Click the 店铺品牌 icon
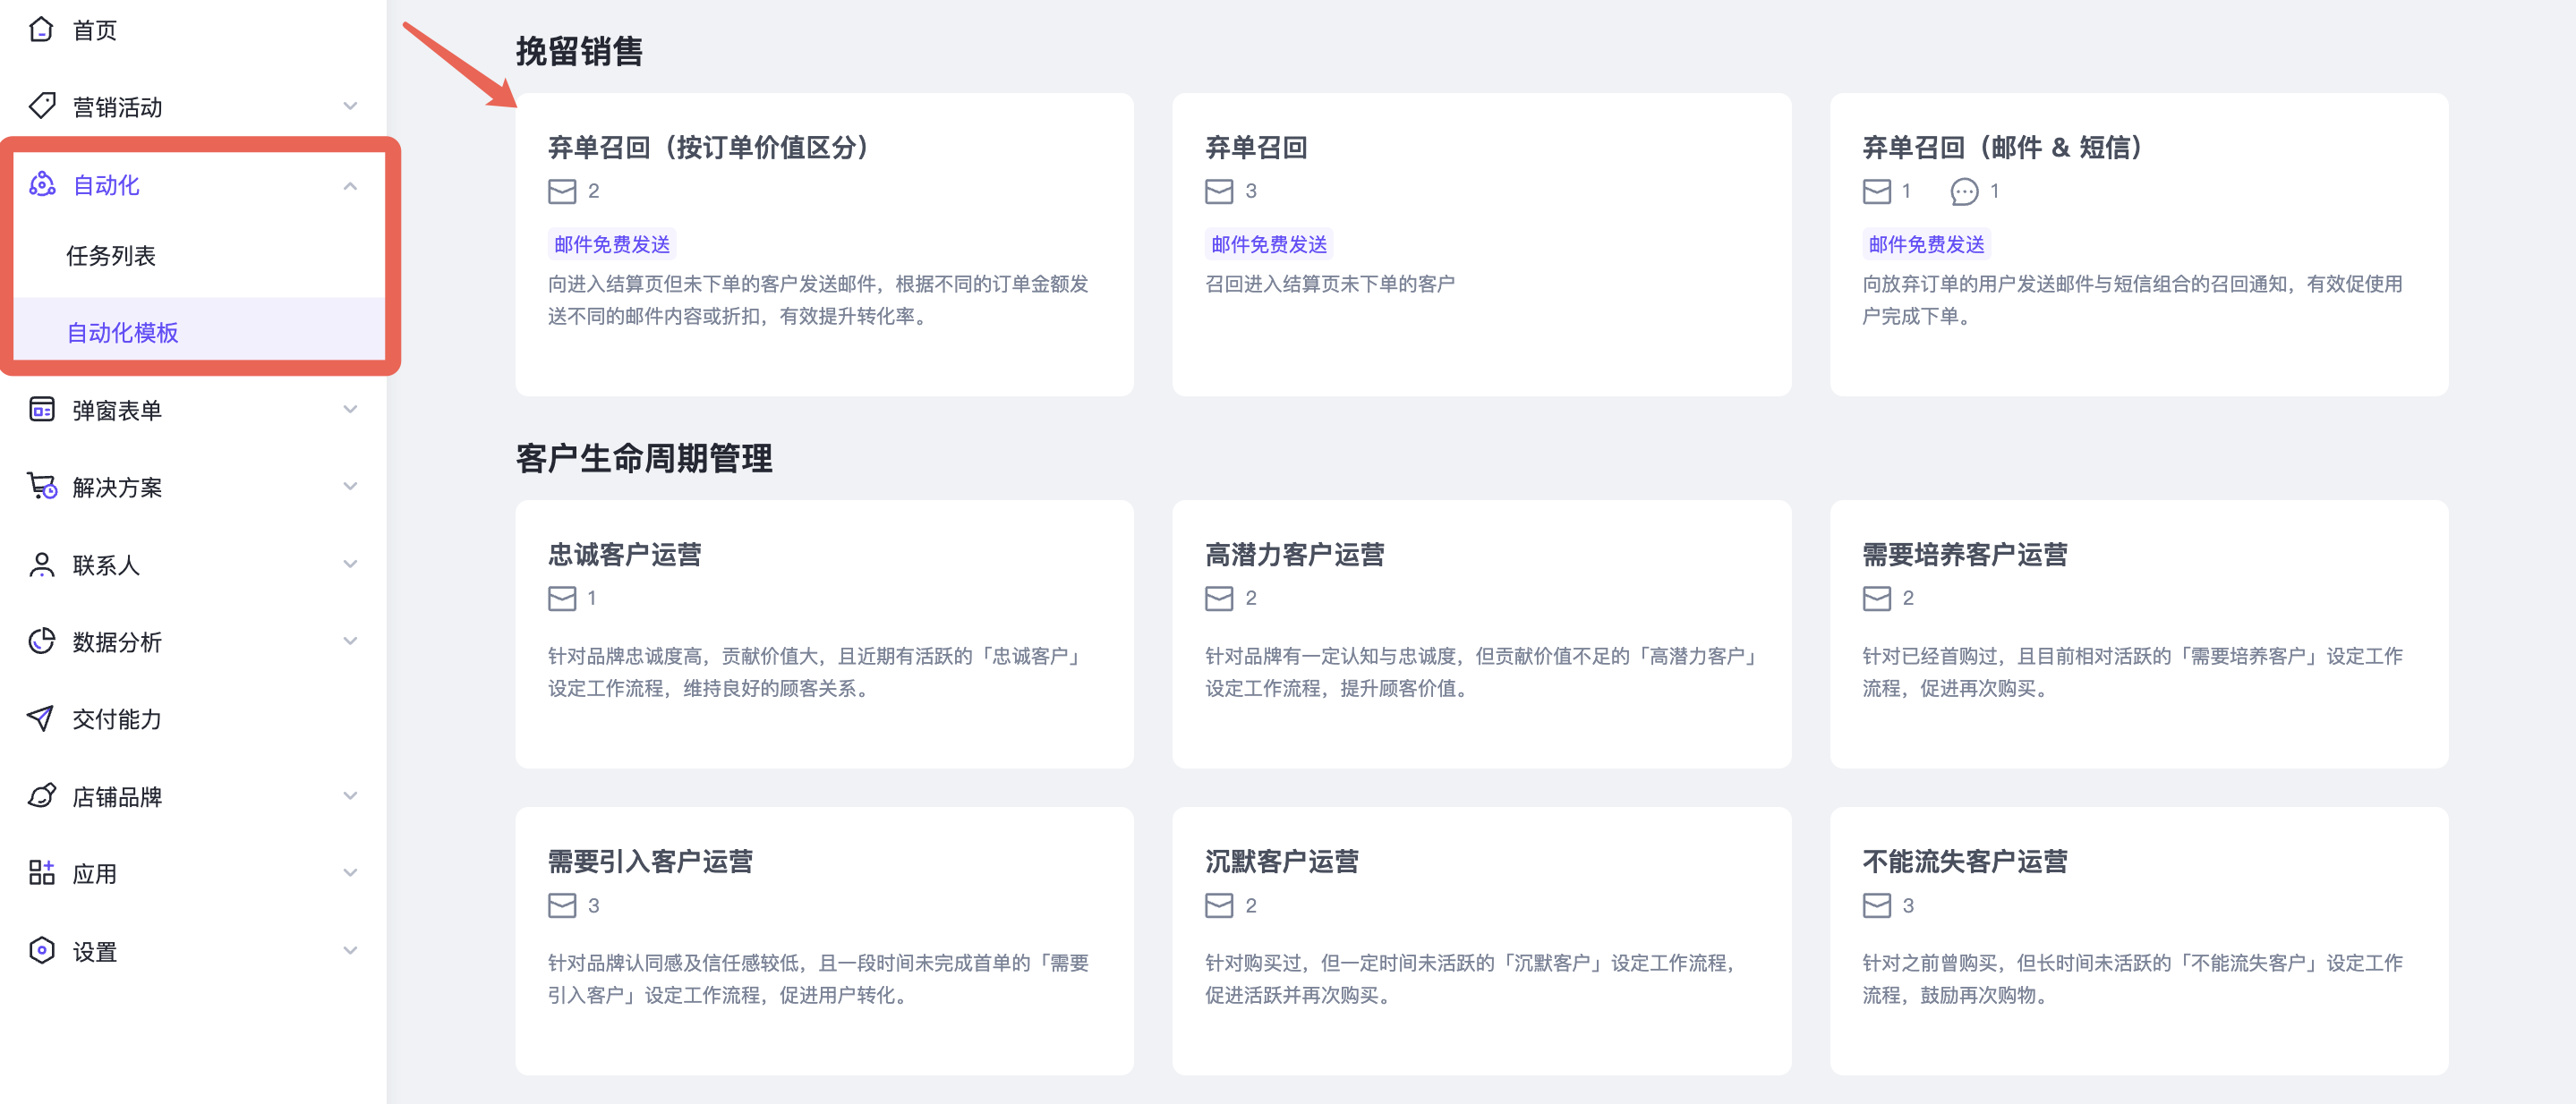The height and width of the screenshot is (1104, 2576). point(41,796)
